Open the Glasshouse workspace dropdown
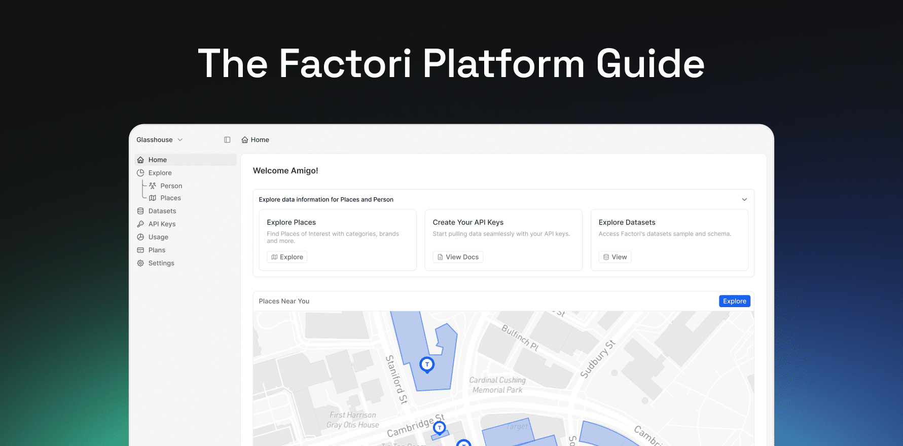 click(x=159, y=140)
